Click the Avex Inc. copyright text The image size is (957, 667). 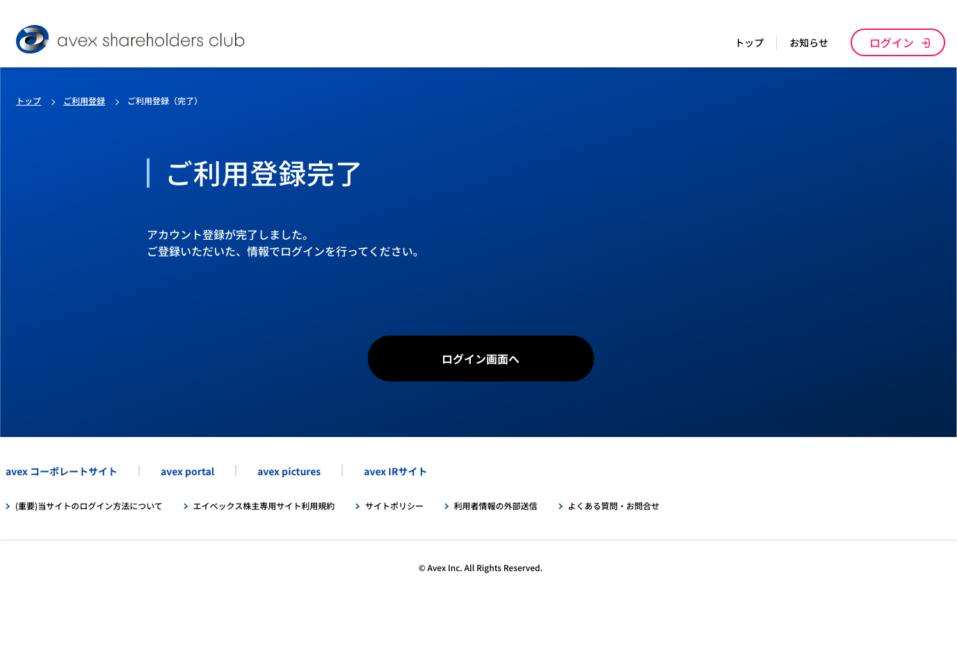click(x=480, y=568)
